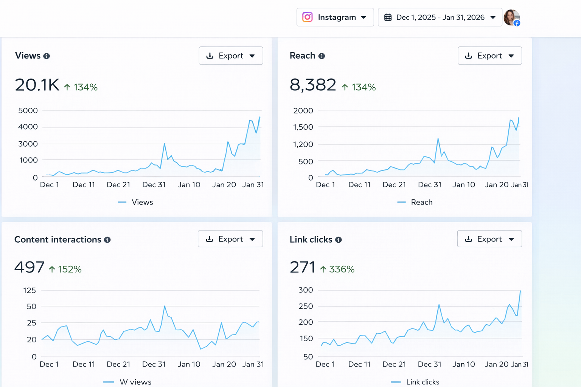Open the Dec 1 - Jan 31 date range dropdown

[494, 17]
